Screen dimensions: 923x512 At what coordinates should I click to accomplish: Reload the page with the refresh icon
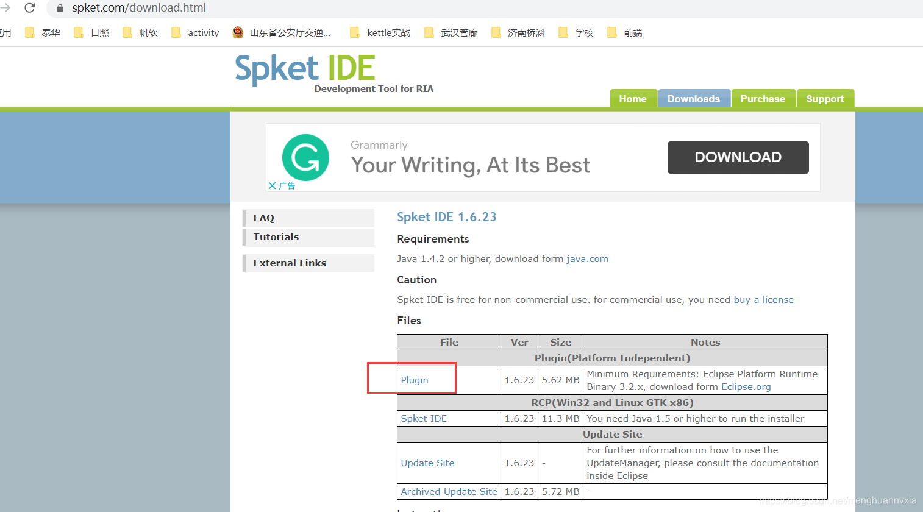29,8
